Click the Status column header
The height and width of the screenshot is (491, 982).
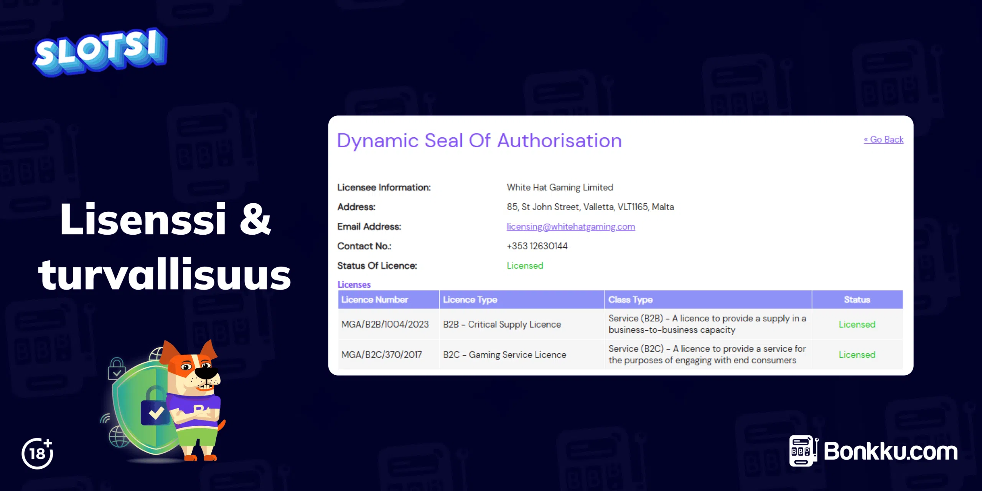coord(857,300)
